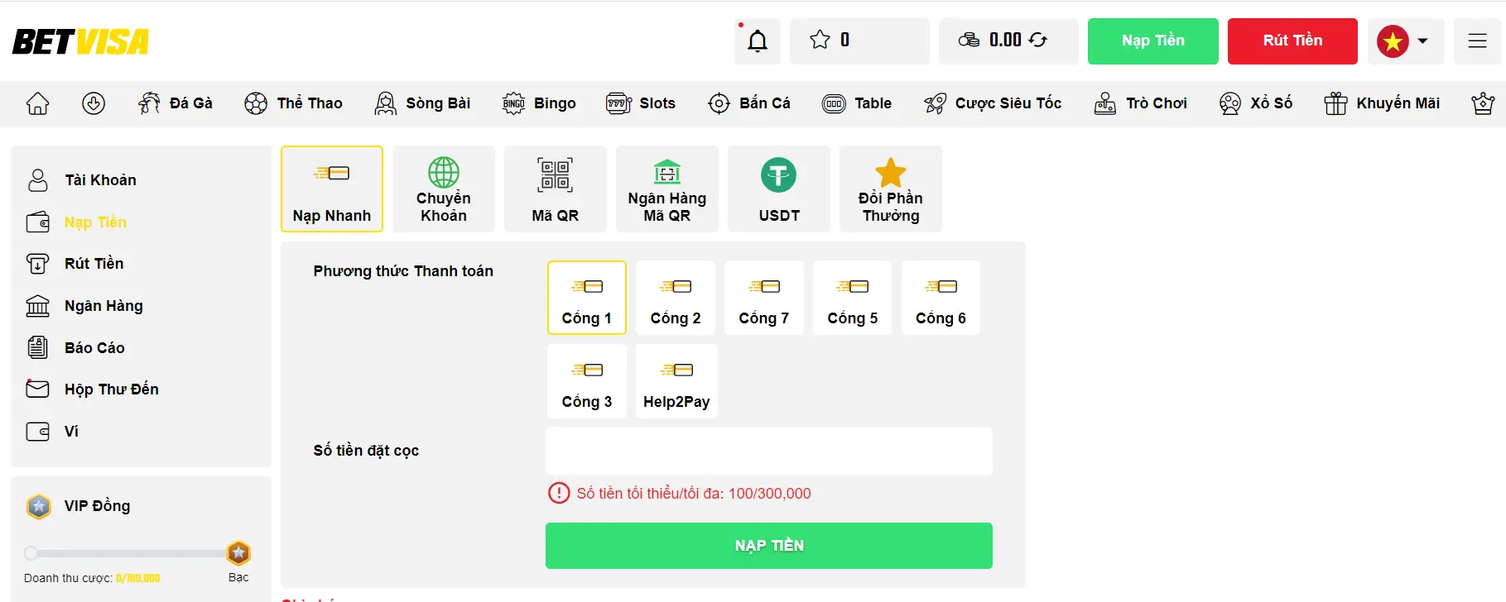Click the green NẠP TIỀN submit button

[768, 545]
